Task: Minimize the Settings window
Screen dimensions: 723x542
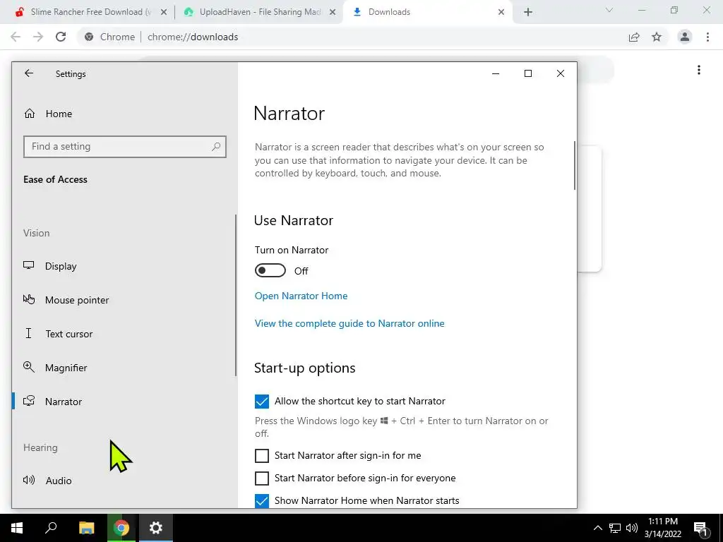Action: click(496, 73)
